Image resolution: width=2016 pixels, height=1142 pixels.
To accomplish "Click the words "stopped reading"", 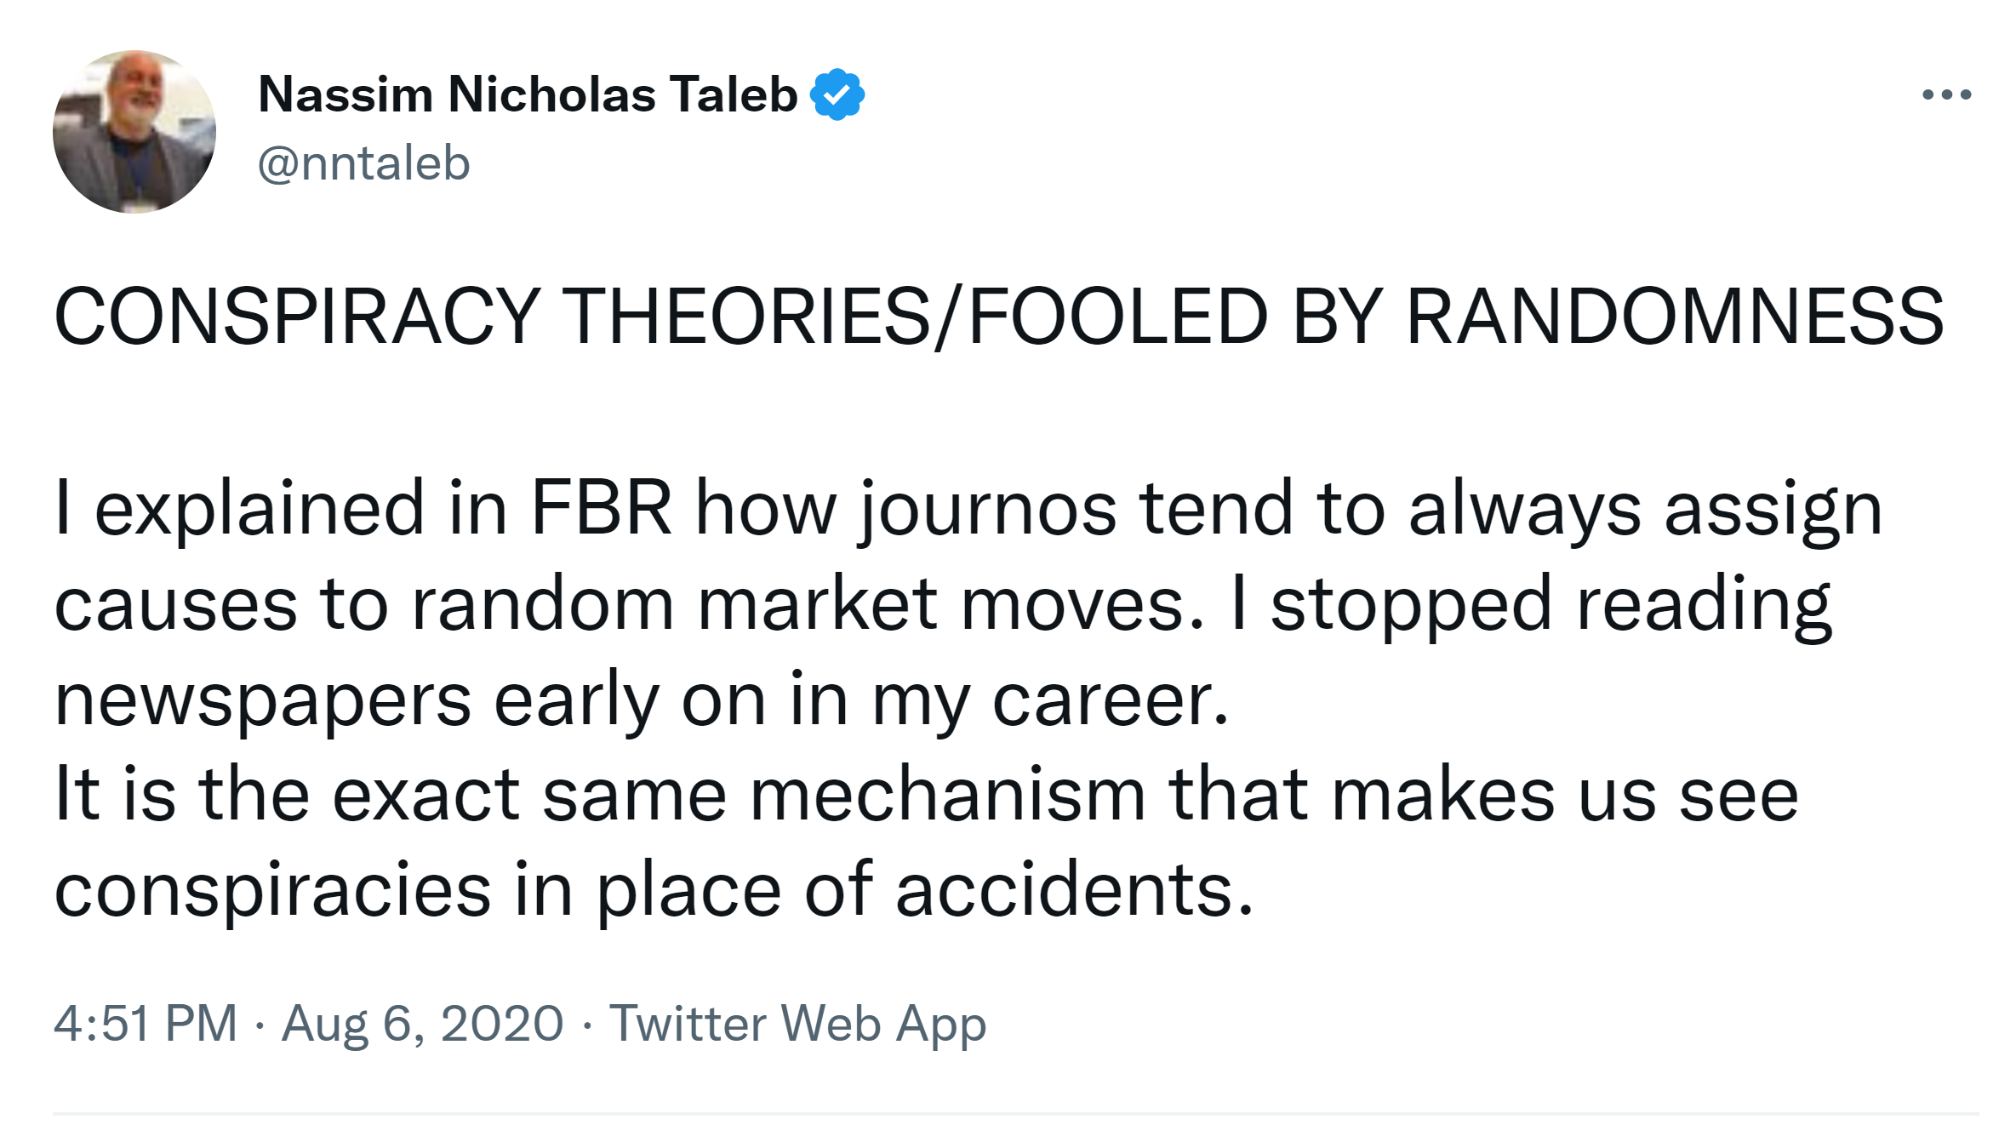I will click(1549, 604).
